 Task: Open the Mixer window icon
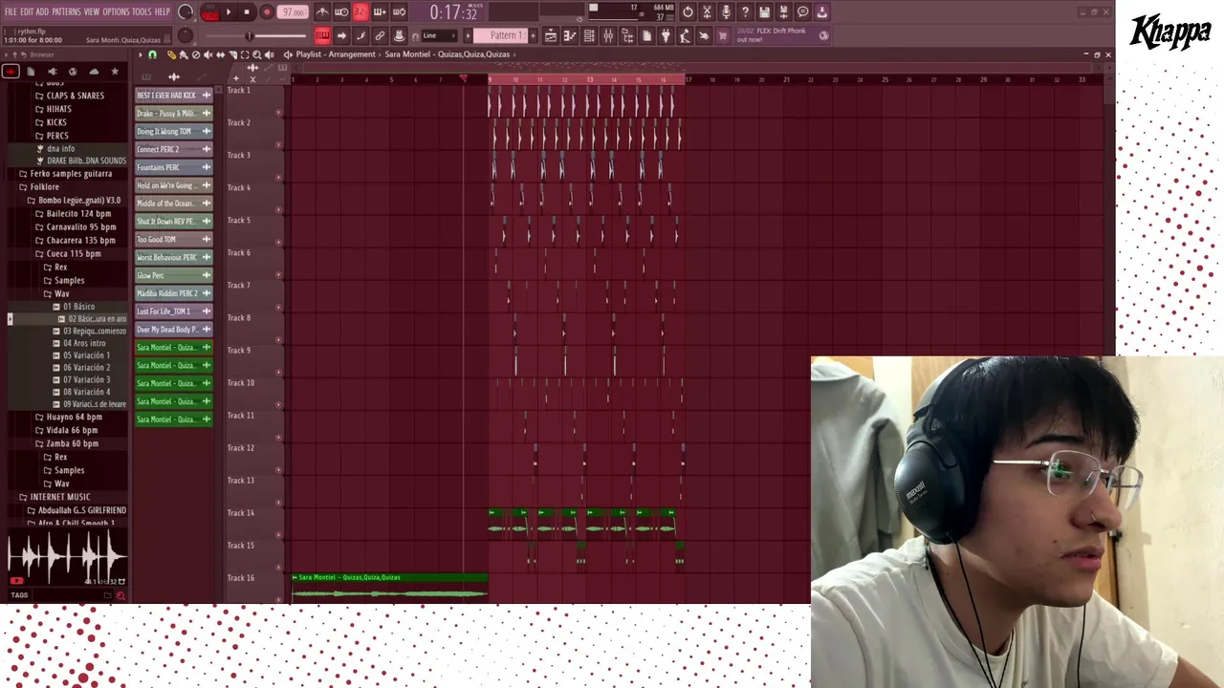pos(608,35)
